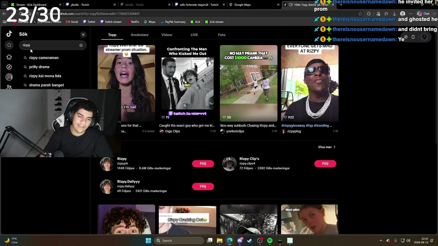Open the 'PayPal: Summary' bookmark
Viewport: 438px width, 246px height.
coord(172,22)
